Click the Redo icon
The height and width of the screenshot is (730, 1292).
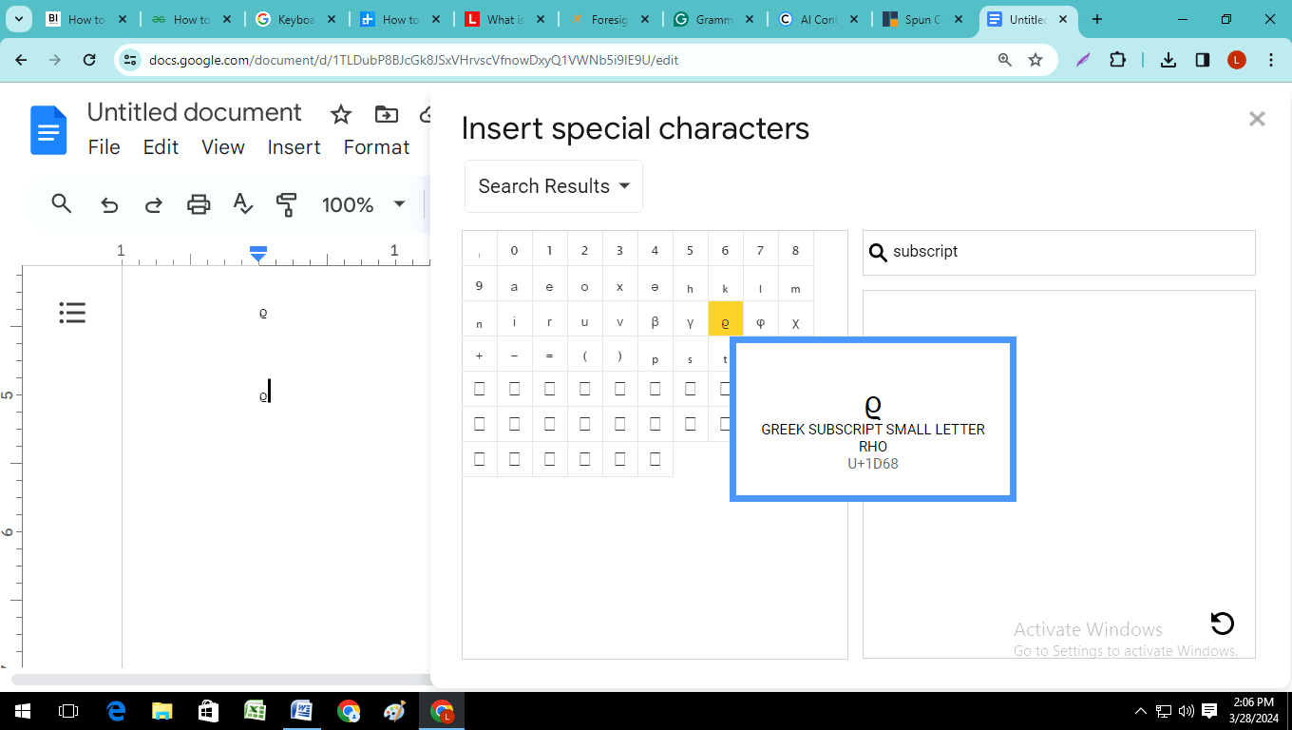click(x=152, y=203)
